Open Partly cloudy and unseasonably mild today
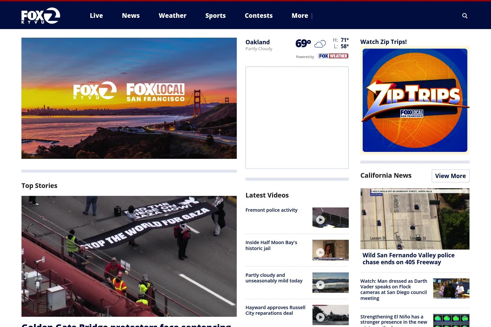This screenshot has height=327, width=491. point(274,278)
